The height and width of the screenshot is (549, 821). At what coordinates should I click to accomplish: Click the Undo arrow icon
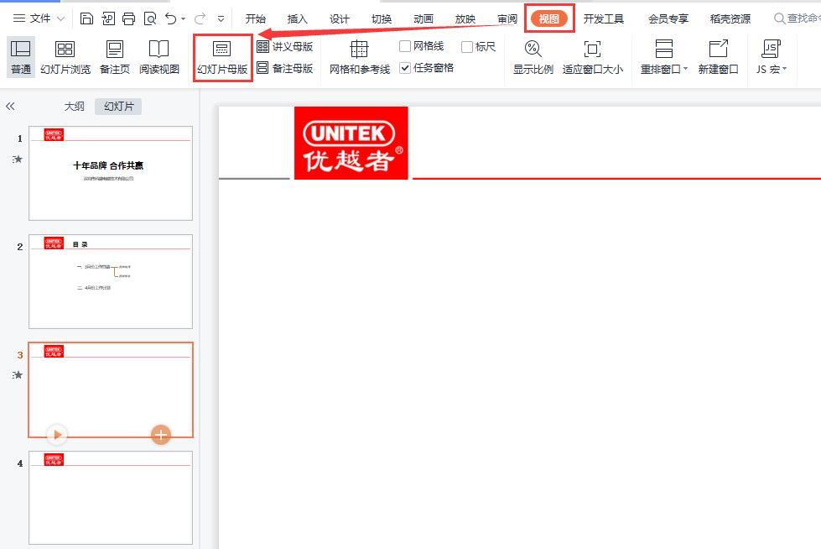click(x=171, y=18)
